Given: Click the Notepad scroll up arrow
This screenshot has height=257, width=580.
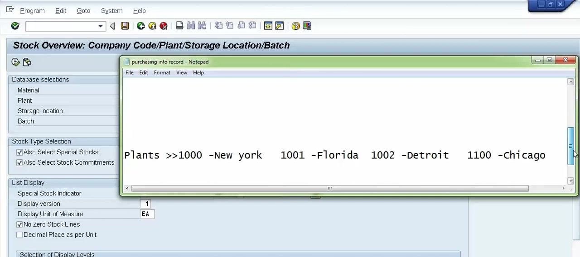Looking at the screenshot, I should 570,82.
